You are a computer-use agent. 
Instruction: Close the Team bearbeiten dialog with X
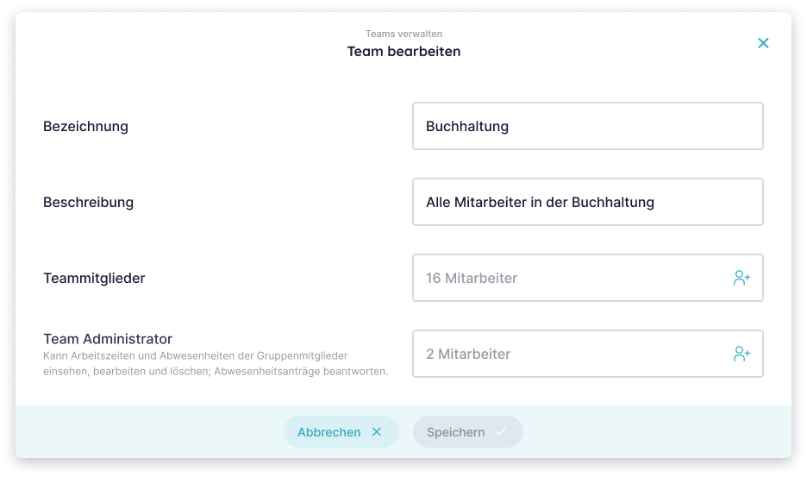click(x=763, y=43)
